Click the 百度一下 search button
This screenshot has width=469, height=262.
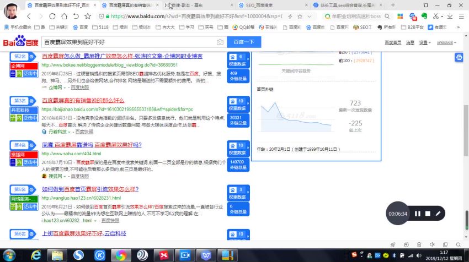tap(244, 42)
